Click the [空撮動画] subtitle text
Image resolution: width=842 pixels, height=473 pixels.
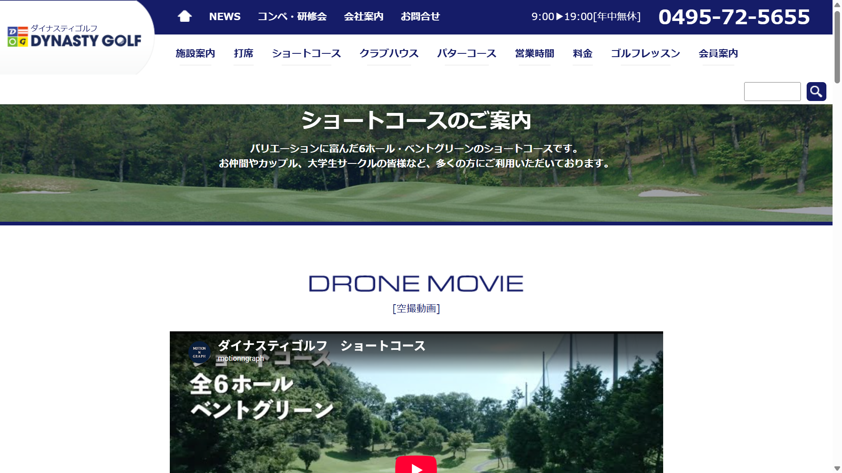pos(416,308)
